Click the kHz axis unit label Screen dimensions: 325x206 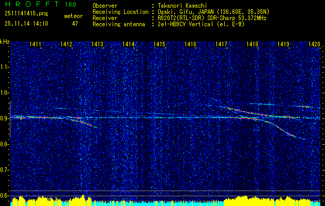click(x=5, y=42)
